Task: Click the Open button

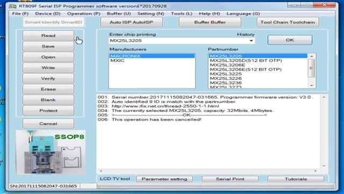Action: tap(48, 57)
